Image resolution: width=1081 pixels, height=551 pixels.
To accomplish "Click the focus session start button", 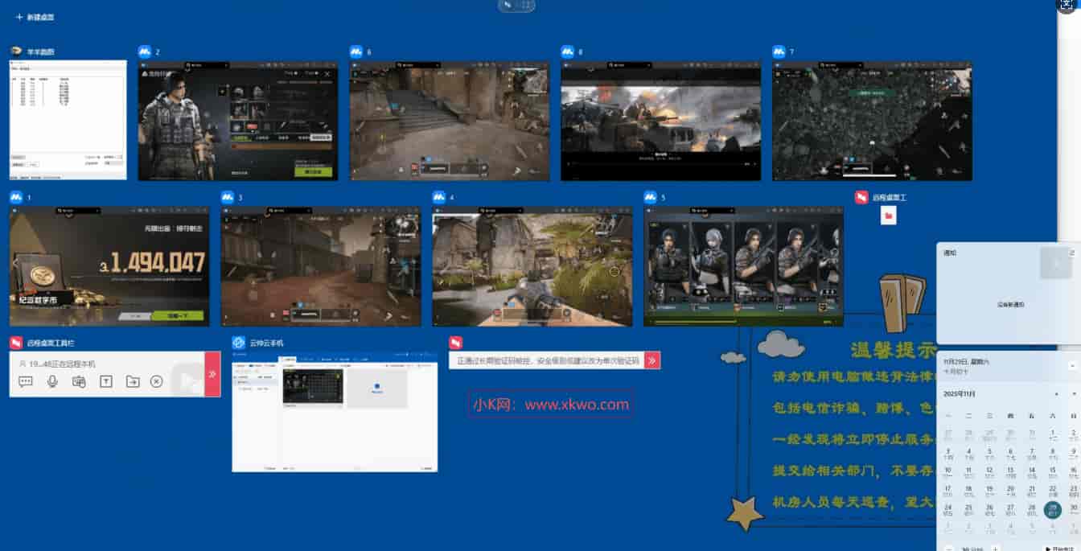I will tap(1062, 548).
